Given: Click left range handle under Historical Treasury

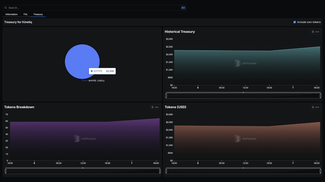Looking at the screenshot, I should coord(166,96).
